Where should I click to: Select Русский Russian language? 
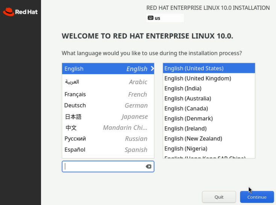[108, 138]
